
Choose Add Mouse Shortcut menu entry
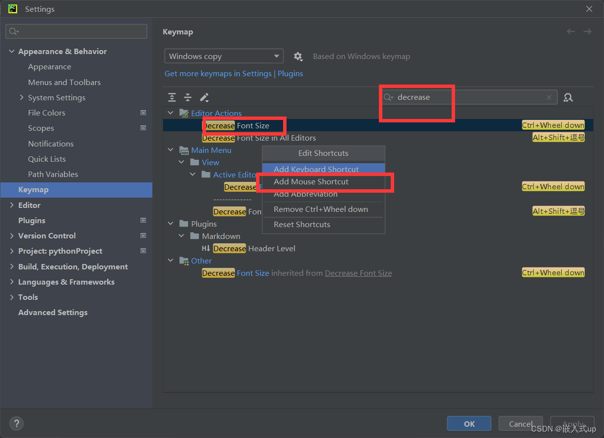[323, 181]
